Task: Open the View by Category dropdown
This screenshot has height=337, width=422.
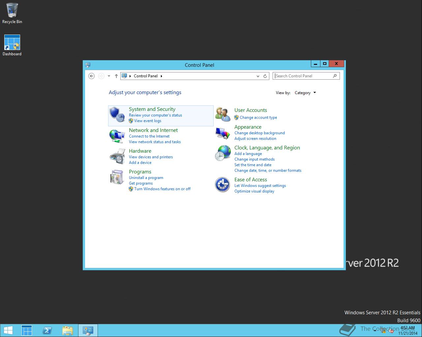Action: click(305, 93)
